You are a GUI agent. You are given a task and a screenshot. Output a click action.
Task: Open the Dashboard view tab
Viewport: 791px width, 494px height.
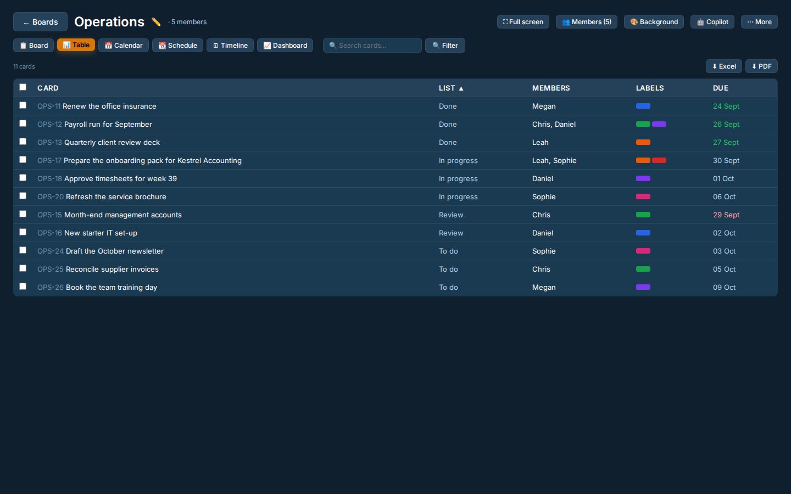coord(285,45)
